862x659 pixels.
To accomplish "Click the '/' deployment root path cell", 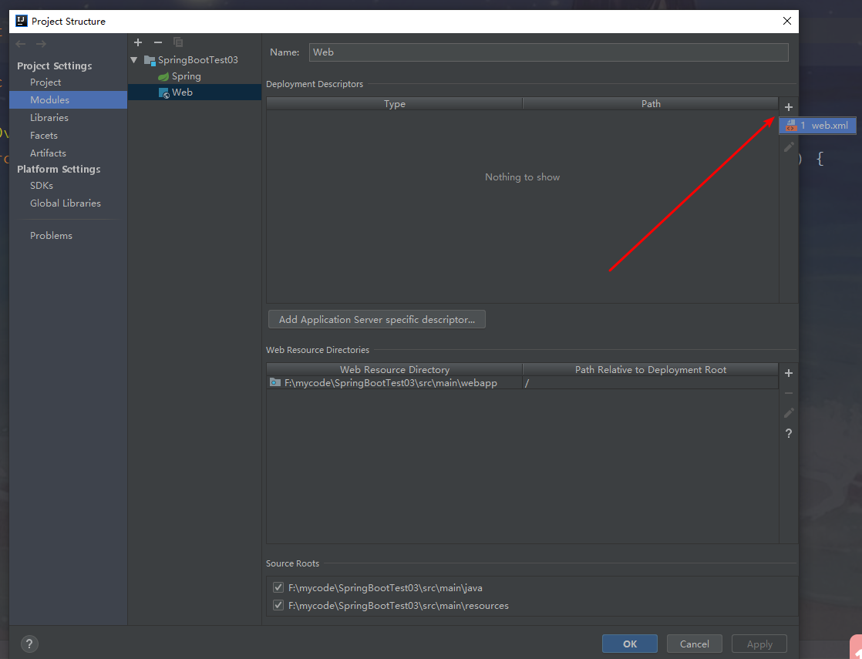I will pos(650,382).
